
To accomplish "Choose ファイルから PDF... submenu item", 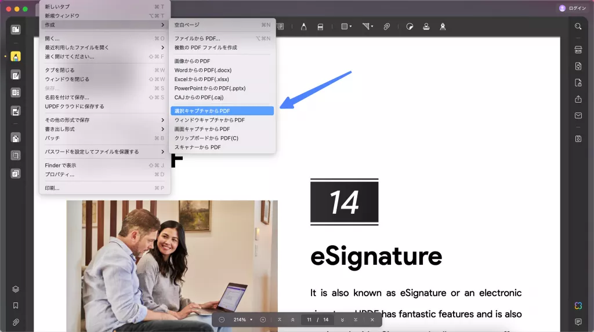I will click(222, 39).
